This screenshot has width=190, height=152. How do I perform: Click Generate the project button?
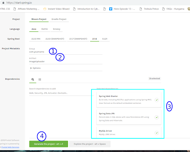49,144
